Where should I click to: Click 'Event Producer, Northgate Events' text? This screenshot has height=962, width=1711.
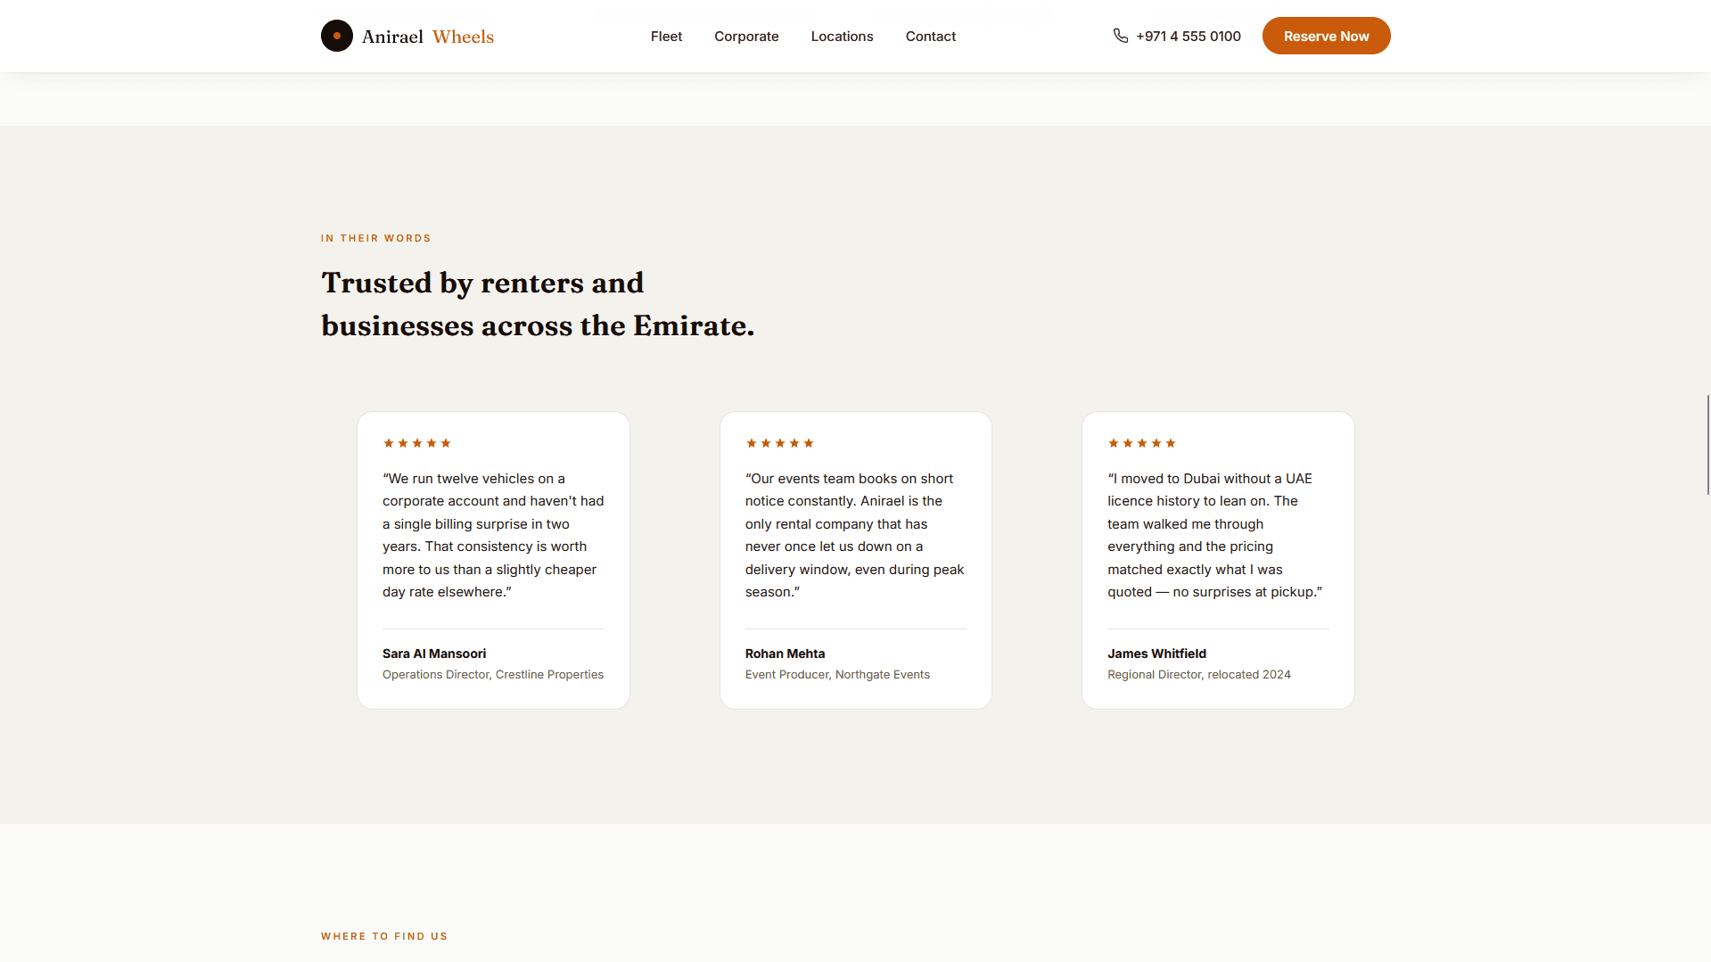pyautogui.click(x=837, y=675)
